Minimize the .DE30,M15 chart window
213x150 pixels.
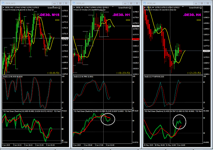pos(55,3)
